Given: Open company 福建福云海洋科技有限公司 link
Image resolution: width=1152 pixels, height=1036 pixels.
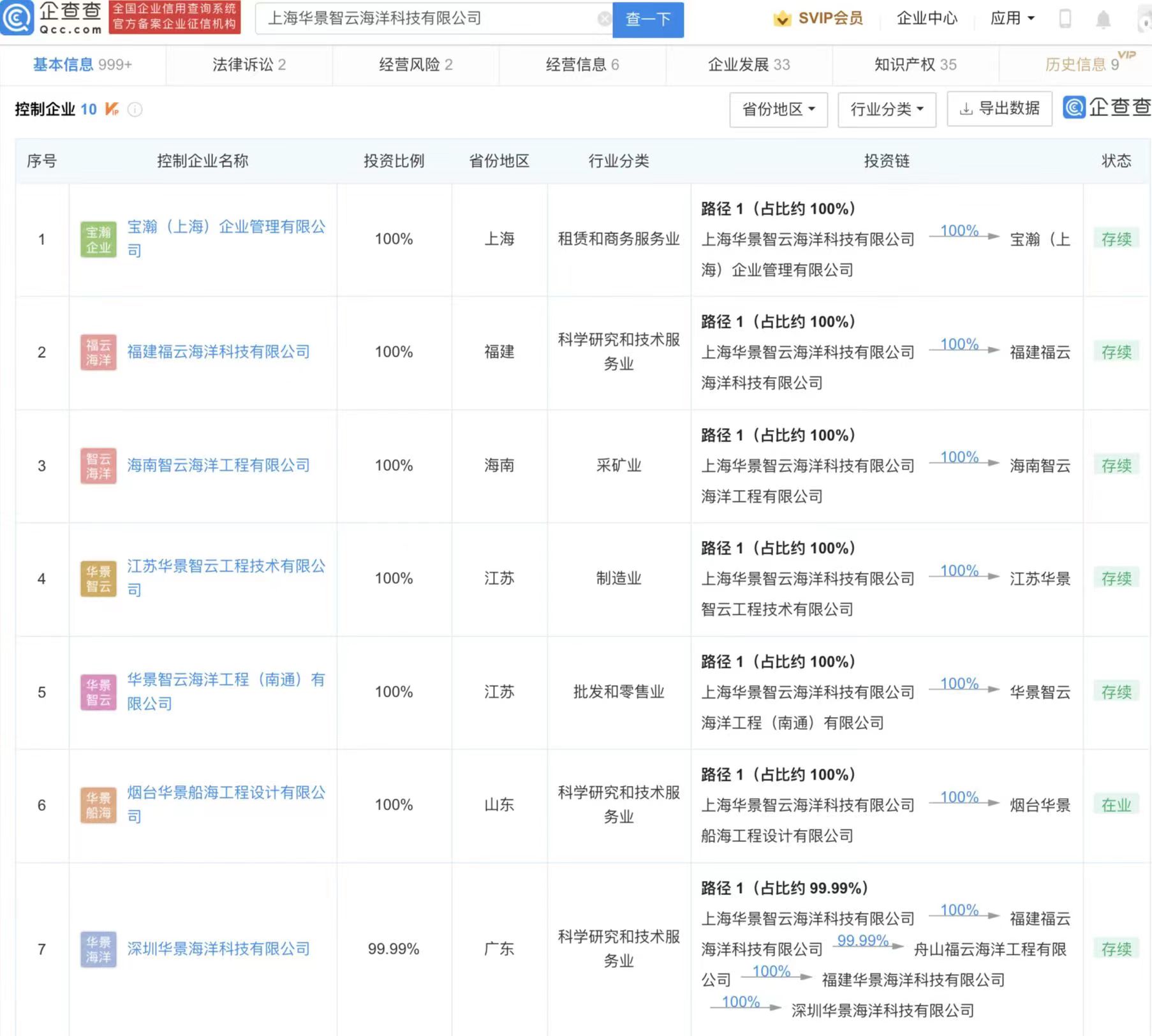Looking at the screenshot, I should pyautogui.click(x=218, y=352).
